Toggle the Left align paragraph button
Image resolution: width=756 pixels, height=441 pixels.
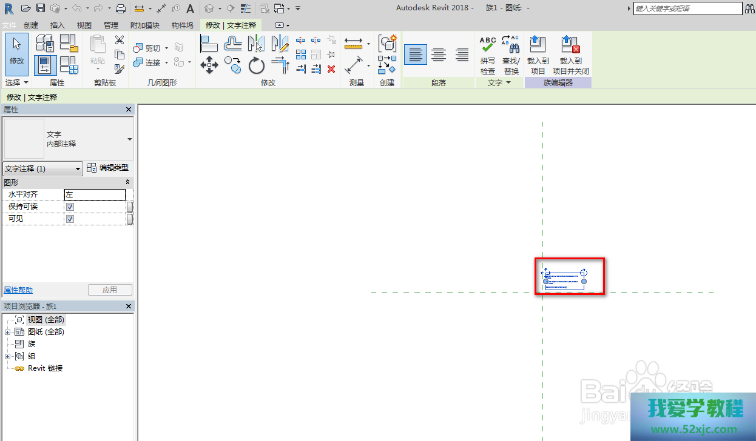tap(416, 55)
